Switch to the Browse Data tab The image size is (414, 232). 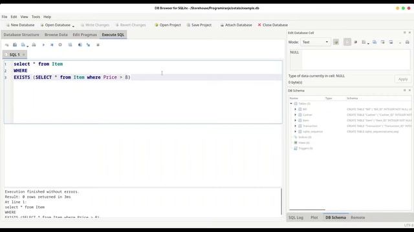56,35
